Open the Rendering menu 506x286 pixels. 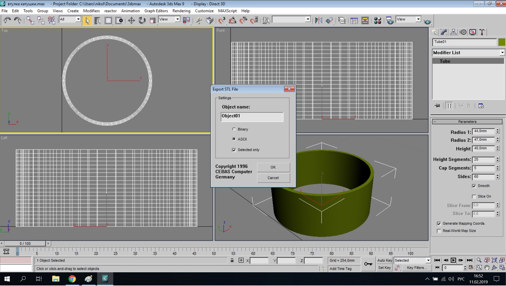[x=181, y=11]
